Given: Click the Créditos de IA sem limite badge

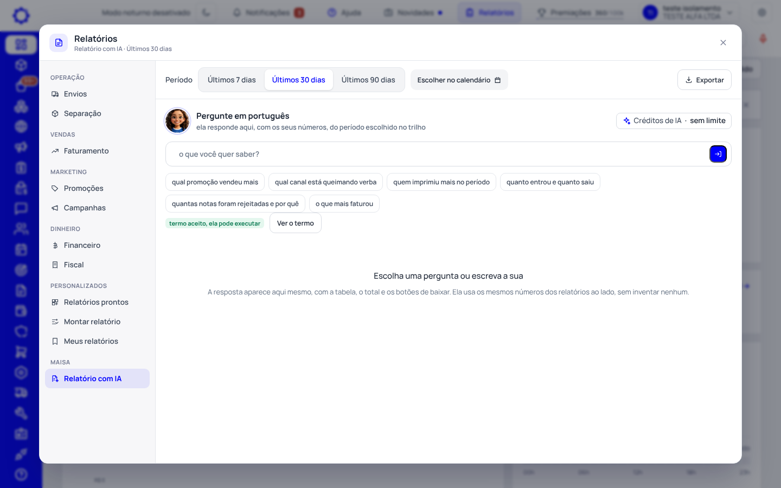Looking at the screenshot, I should point(674,121).
